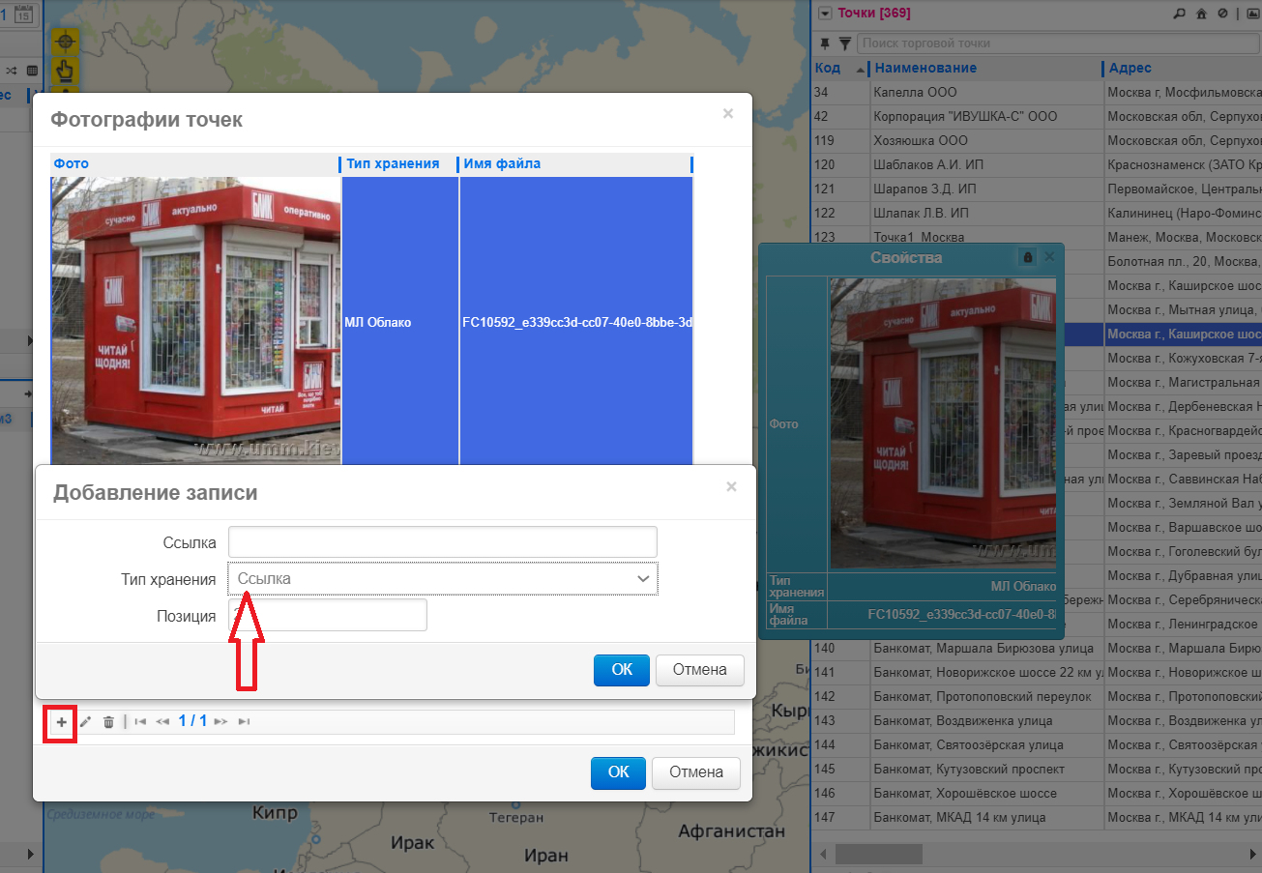
Task: Click the shuffle arrows icon in left panel
Action: click(12, 71)
